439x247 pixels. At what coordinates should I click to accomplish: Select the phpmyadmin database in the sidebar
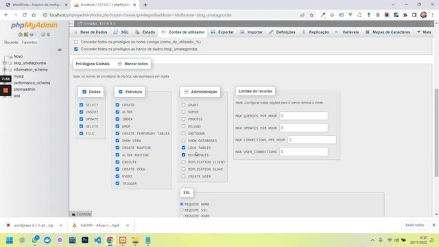25,89
